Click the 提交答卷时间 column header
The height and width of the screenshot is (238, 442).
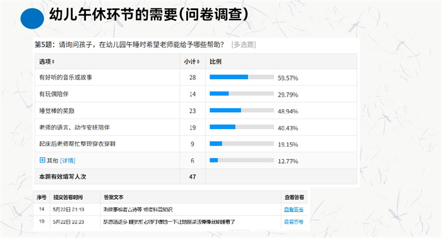tap(68, 197)
